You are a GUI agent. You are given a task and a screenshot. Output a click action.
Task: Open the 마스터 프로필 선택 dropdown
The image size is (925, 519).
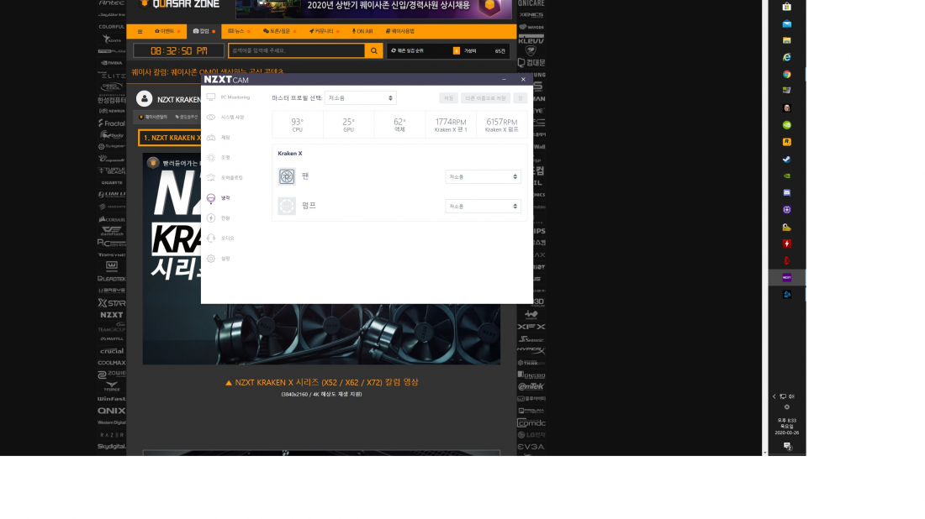coord(360,97)
